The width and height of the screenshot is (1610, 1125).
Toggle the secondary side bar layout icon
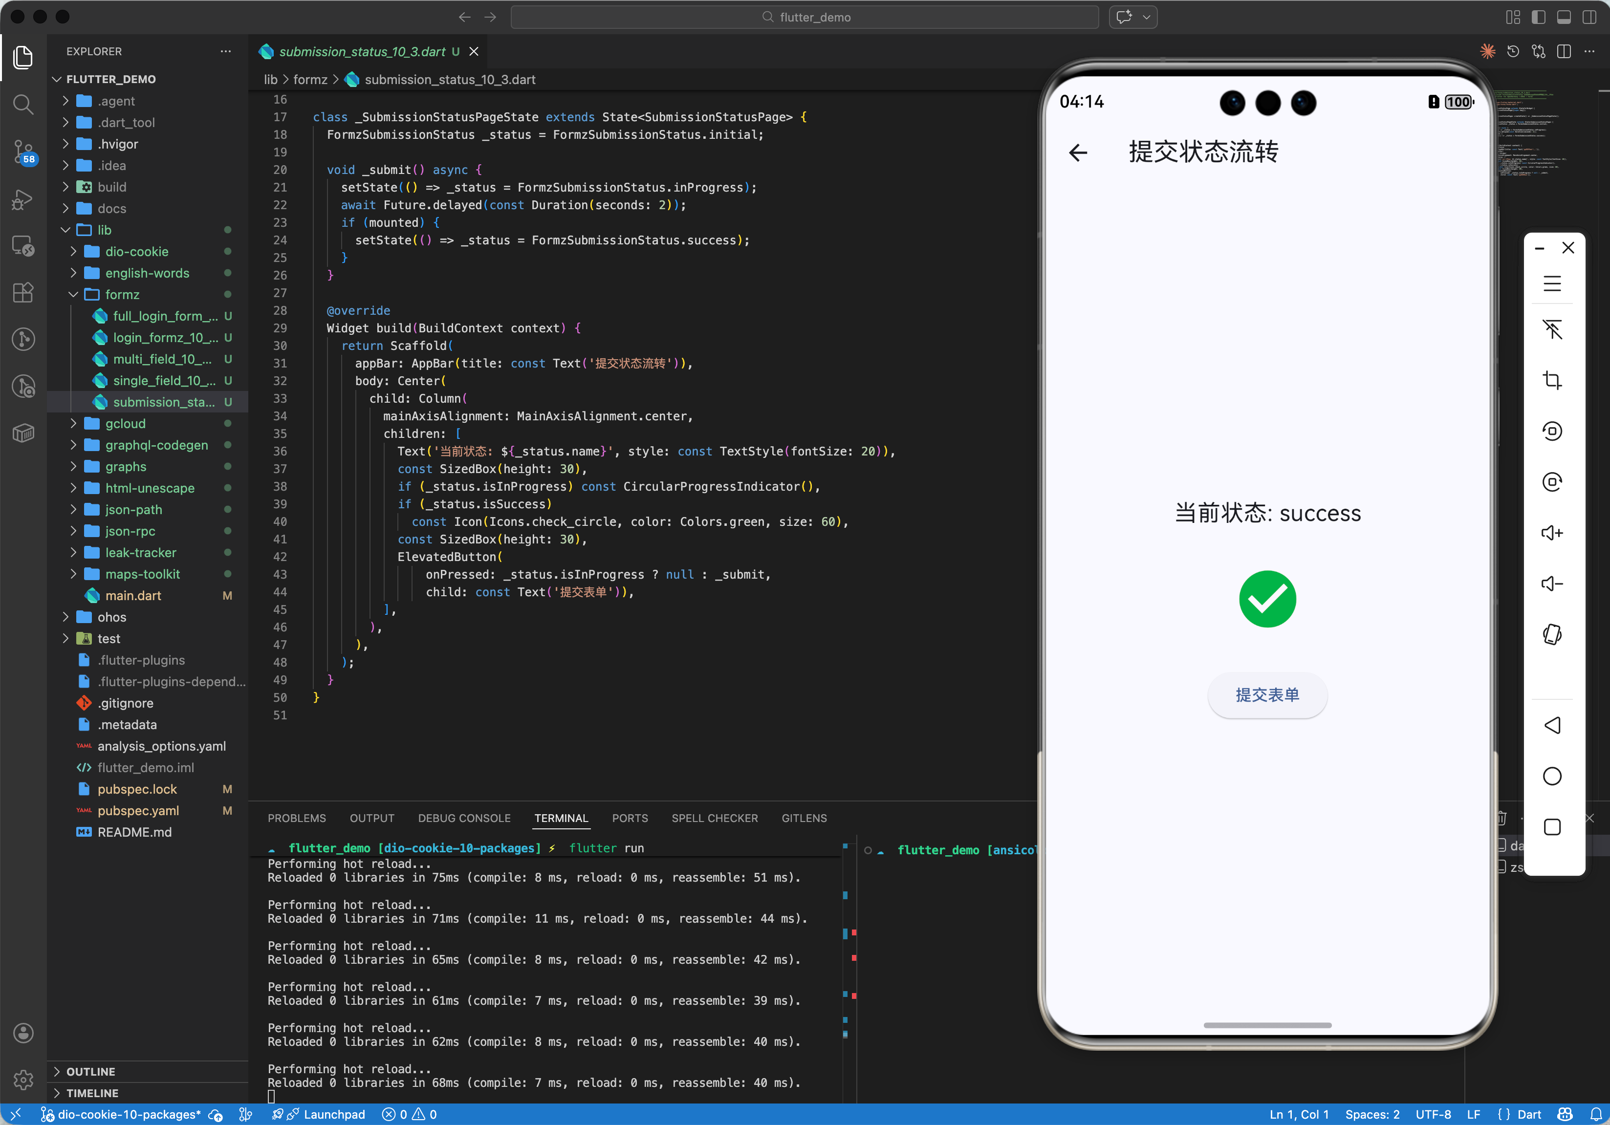pyautogui.click(x=1589, y=17)
